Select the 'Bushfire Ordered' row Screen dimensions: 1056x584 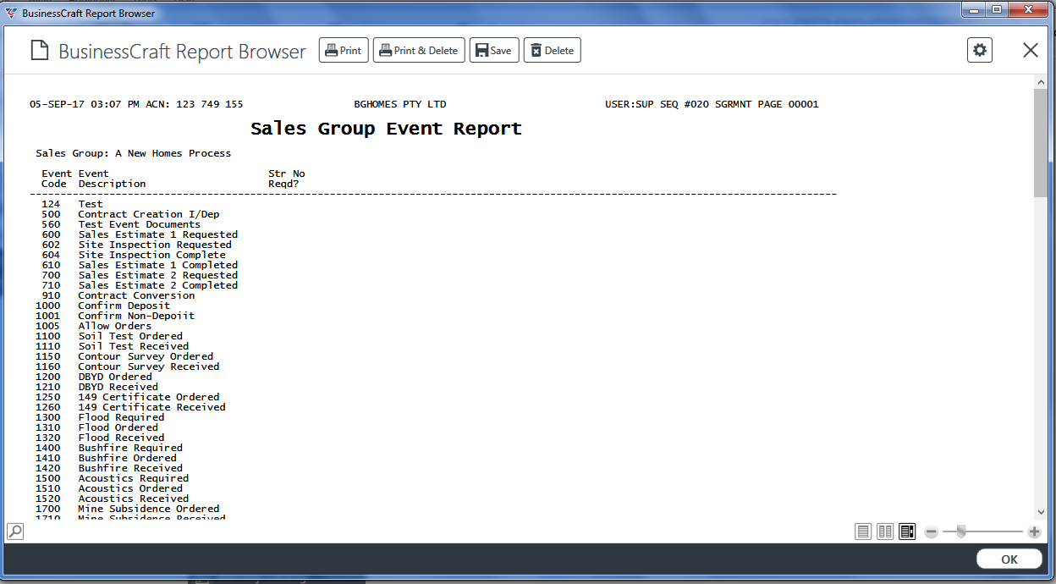click(x=128, y=458)
